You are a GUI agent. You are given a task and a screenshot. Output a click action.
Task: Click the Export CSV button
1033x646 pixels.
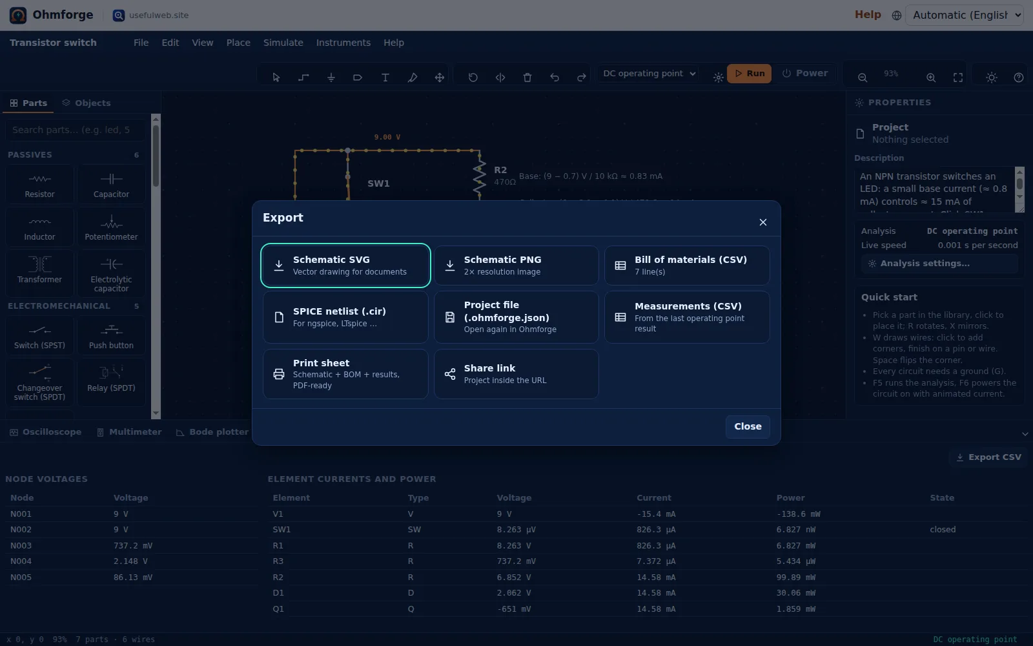tap(988, 457)
